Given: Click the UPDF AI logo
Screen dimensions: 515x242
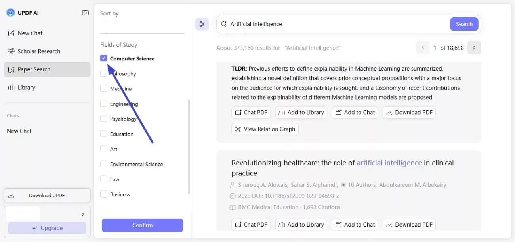Looking at the screenshot, I should (10, 12).
